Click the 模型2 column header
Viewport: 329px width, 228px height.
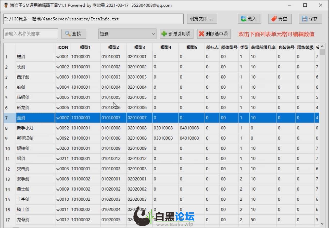[x=113, y=47]
